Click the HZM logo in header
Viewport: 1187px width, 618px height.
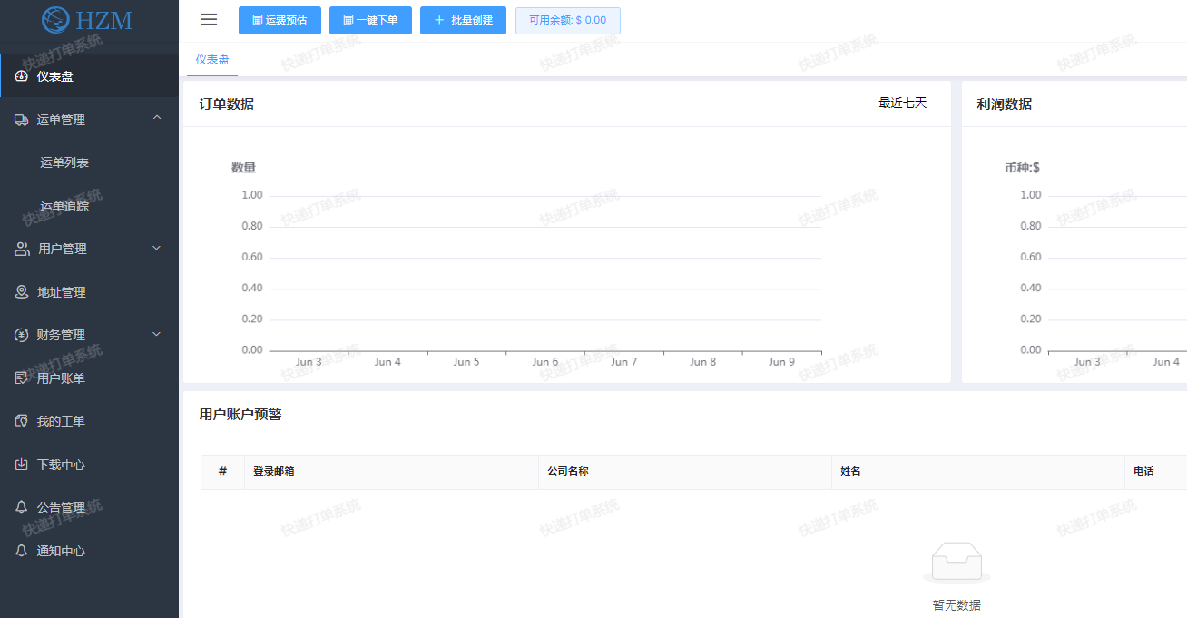click(x=88, y=19)
